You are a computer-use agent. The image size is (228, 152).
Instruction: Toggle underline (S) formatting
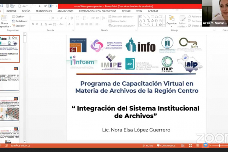[41, 24]
